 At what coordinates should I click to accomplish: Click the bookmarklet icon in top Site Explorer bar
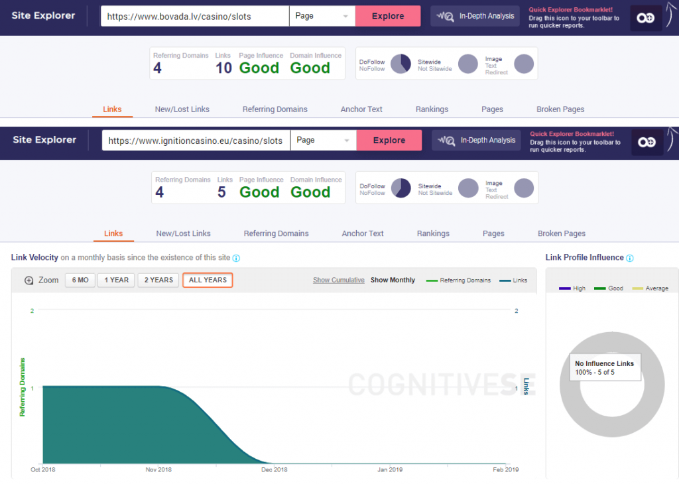(646, 18)
